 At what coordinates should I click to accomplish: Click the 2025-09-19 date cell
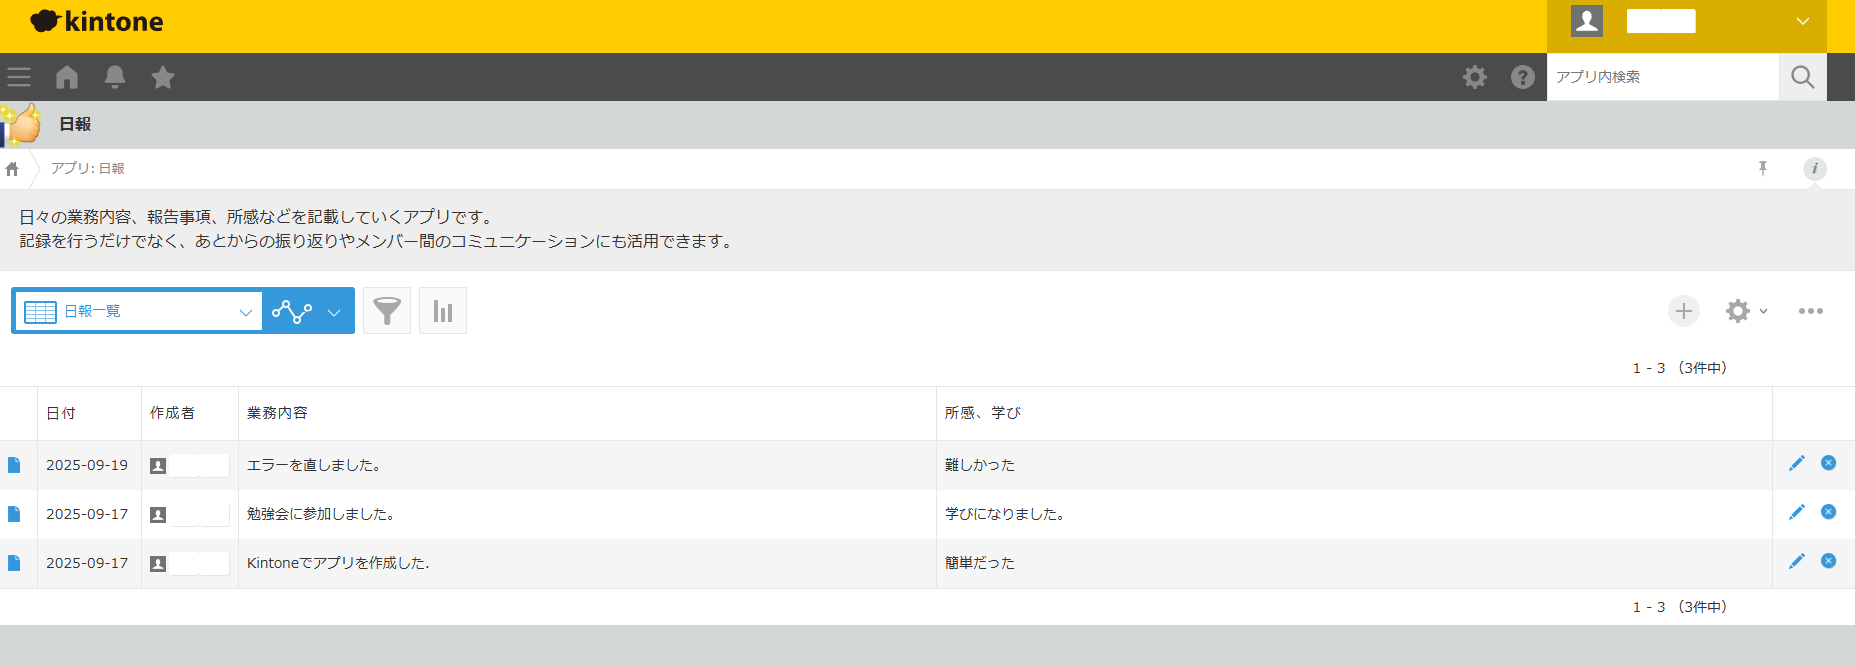coord(87,465)
